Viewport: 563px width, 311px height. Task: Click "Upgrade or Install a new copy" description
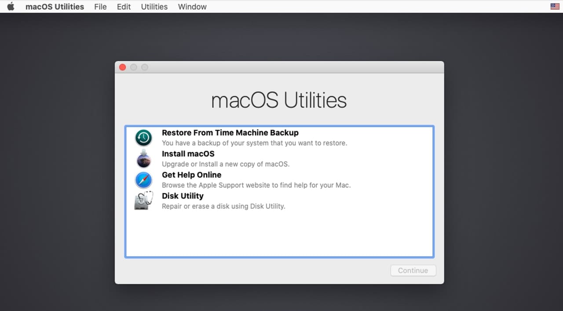(x=226, y=164)
